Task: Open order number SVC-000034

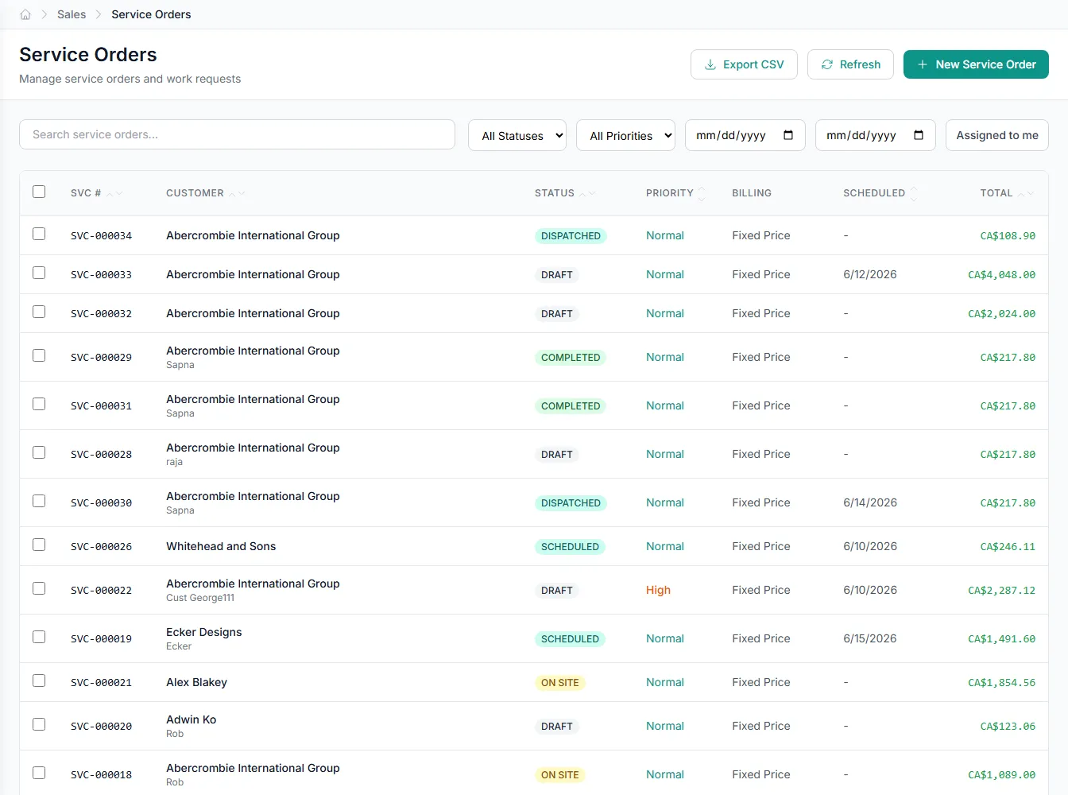Action: [x=101, y=236]
